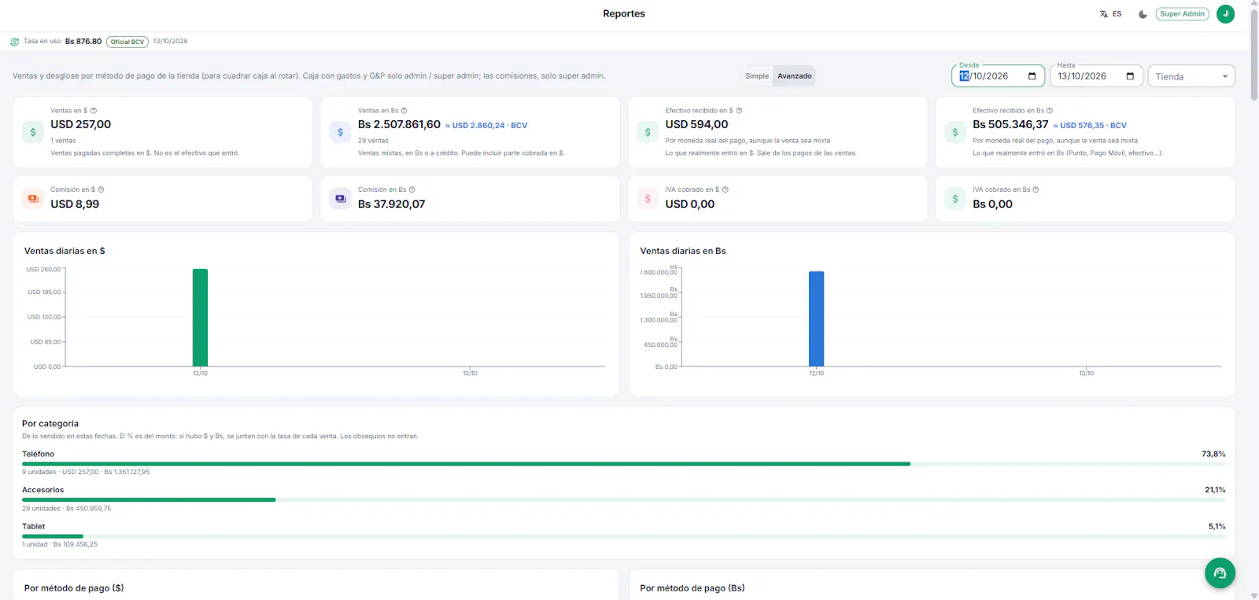Switch to the Simple report view
Image resolution: width=1259 pixels, height=600 pixels.
(757, 76)
